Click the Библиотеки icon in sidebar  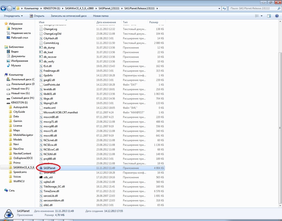click(6, 47)
